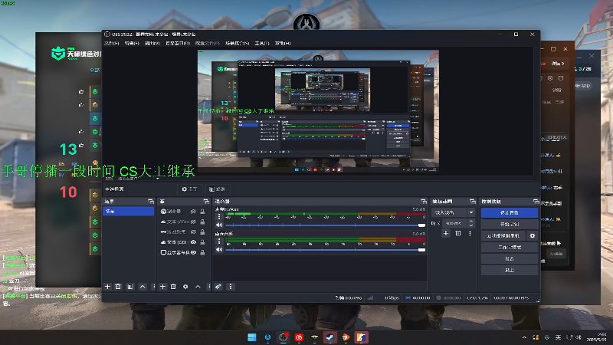Viewport: 613px width, 345px height.
Task: Switch to OBS icon on taskbar
Action: click(x=283, y=337)
